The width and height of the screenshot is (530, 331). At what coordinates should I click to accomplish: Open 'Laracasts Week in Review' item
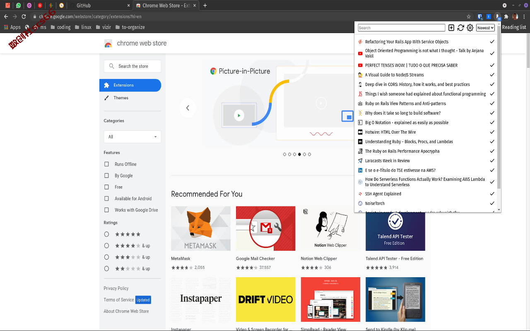[x=388, y=161]
